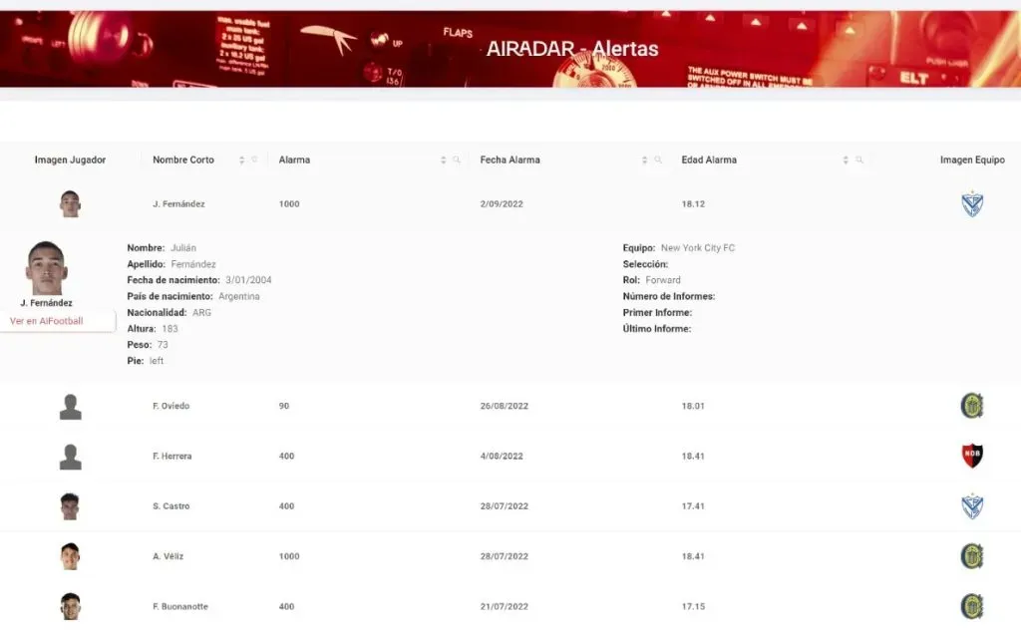
Task: Click the J. Fernández name entry
Action: click(179, 203)
